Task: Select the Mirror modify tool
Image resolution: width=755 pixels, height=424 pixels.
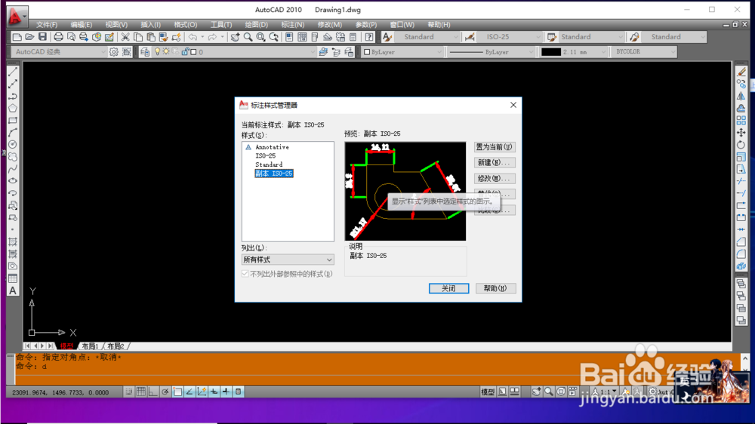Action: point(741,97)
